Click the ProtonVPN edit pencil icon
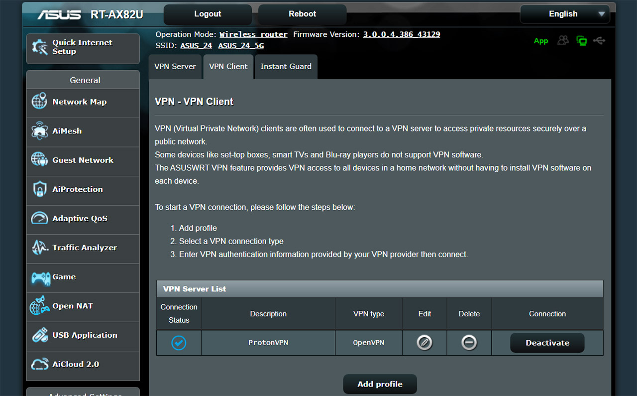The height and width of the screenshot is (396, 637). (425, 343)
